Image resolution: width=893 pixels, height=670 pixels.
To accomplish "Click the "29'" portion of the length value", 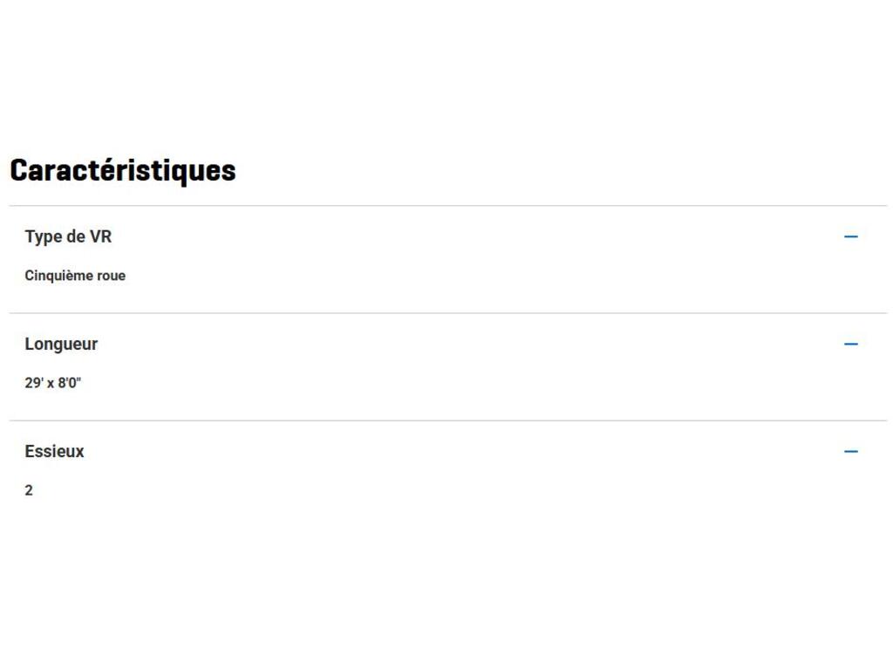I will tap(34, 383).
